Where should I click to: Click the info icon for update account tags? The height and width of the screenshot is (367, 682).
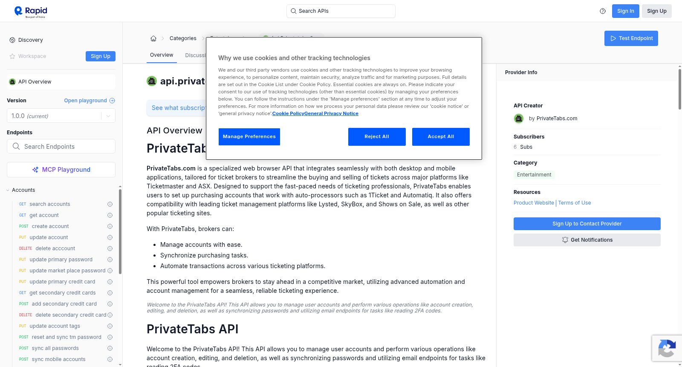110,326
